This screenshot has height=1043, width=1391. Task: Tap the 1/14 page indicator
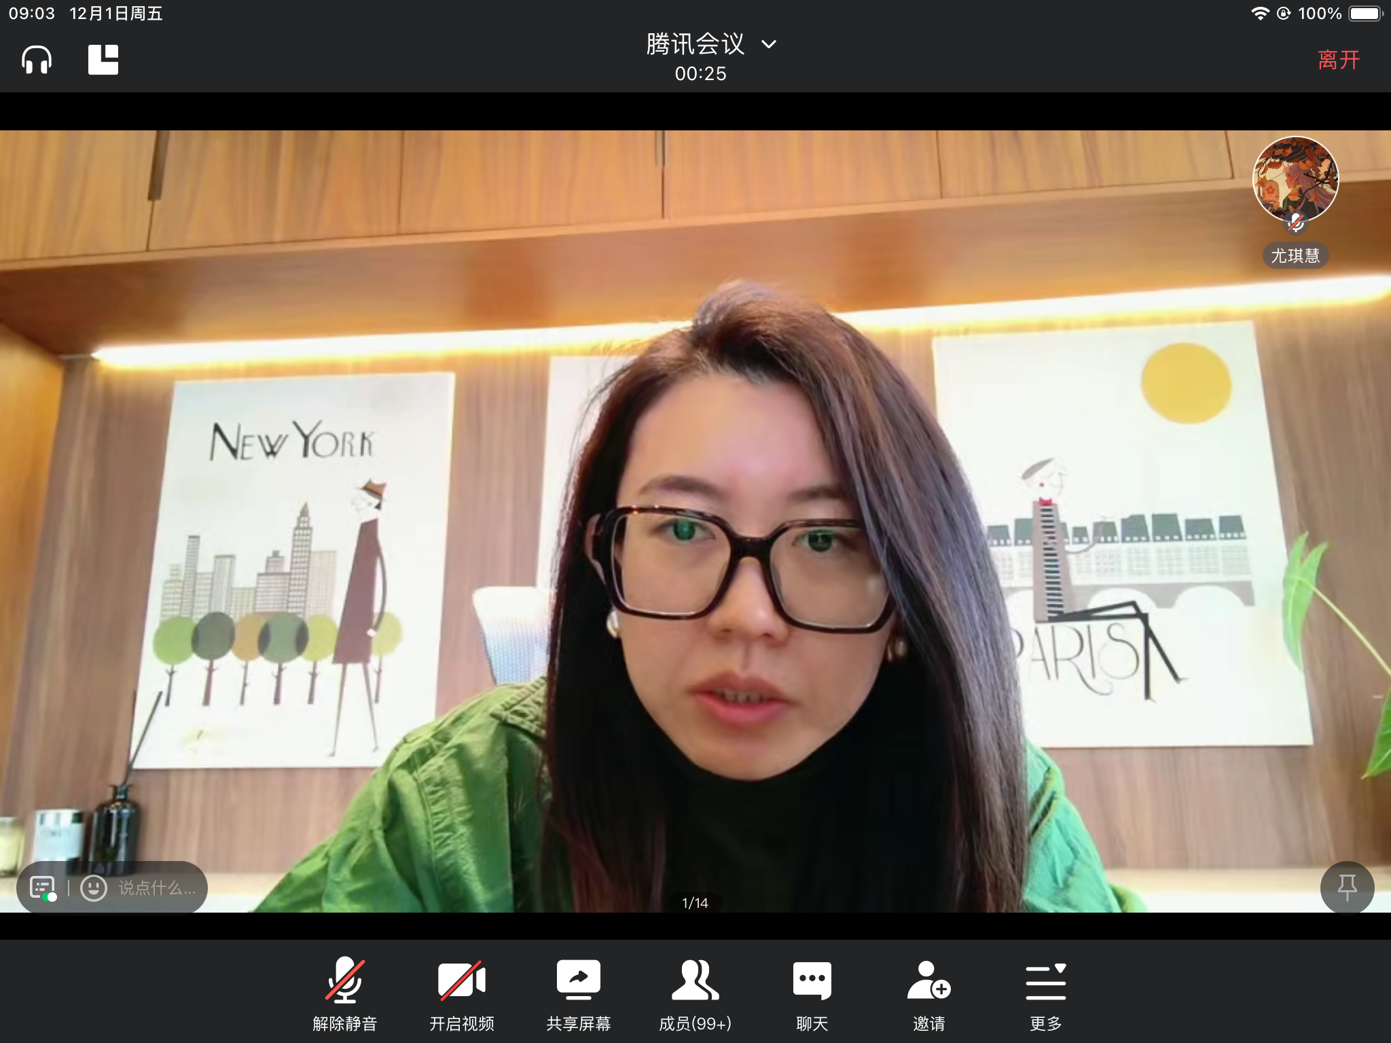pos(695,903)
